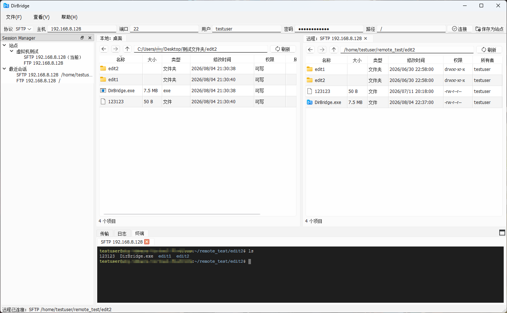Viewport: 507px width, 313px height.
Task: Click edit1 folder icon in local pane
Action: point(103,79)
